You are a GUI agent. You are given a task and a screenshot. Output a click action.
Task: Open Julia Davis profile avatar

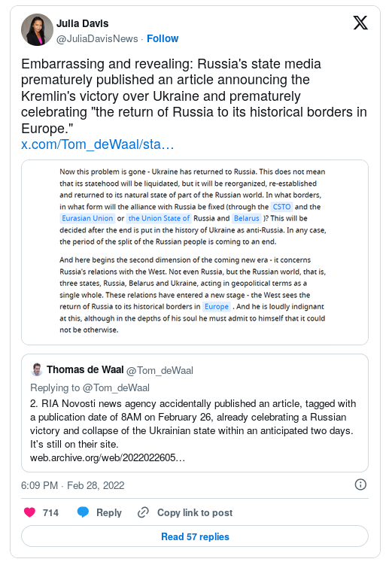coord(38,30)
